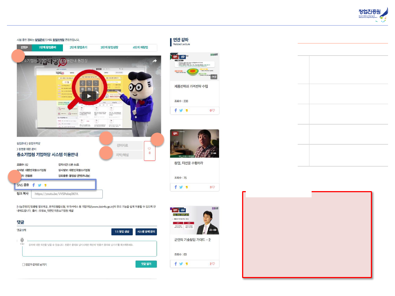
Task: Click the youtu.be link copy field
Action: pyautogui.click(x=67, y=194)
